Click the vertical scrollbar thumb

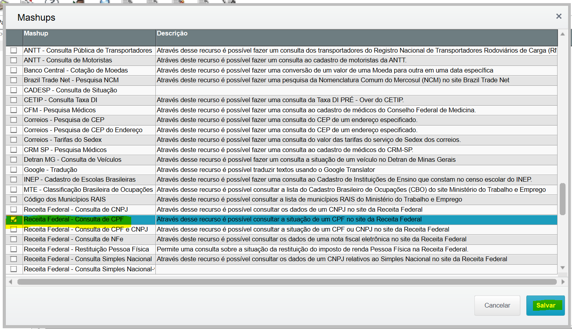[563, 199]
